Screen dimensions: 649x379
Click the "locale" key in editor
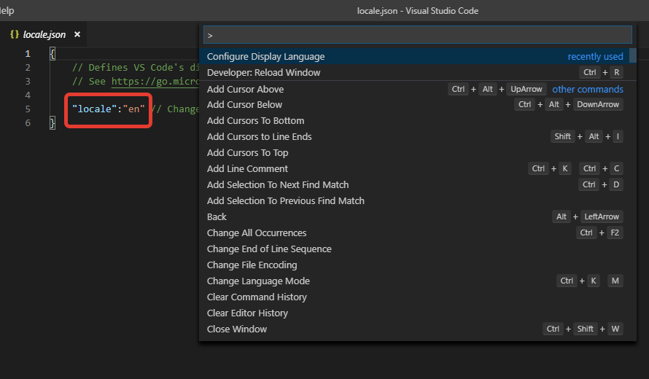[x=94, y=109]
